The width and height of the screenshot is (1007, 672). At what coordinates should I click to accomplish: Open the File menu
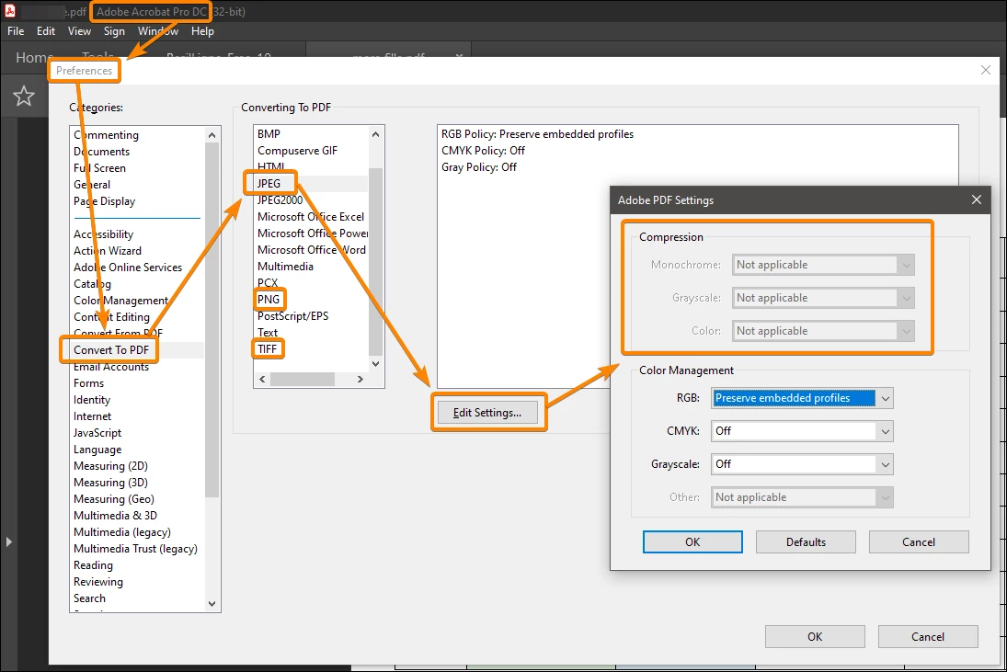pos(16,31)
